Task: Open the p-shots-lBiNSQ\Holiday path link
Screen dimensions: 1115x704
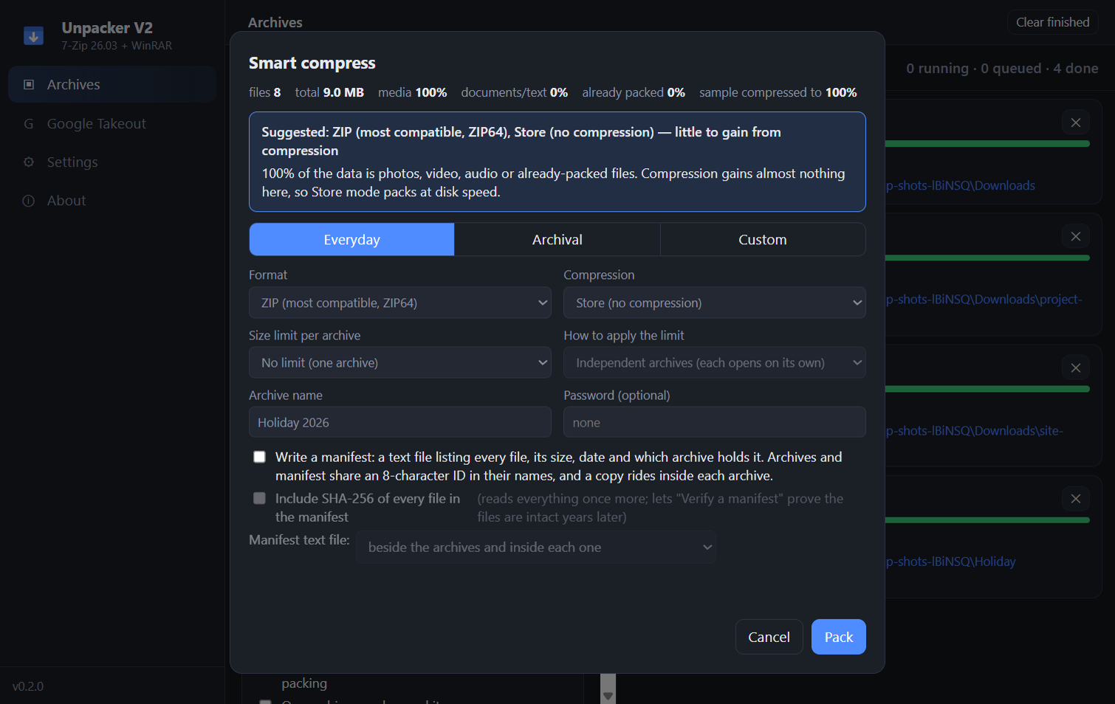Action: click(x=950, y=562)
